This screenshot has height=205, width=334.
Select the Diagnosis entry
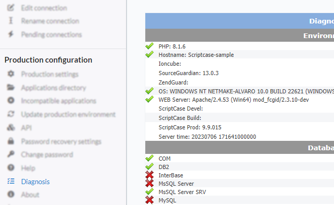[36, 182]
